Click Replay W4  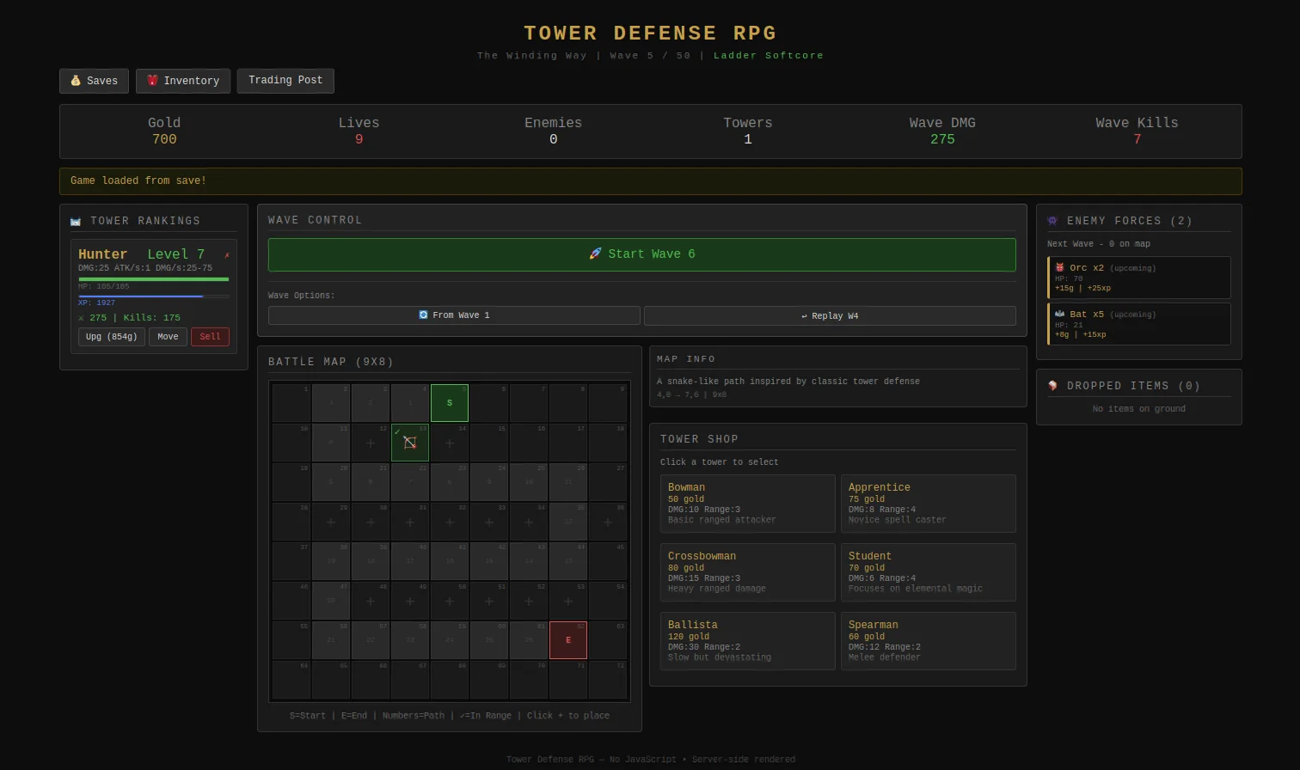[x=830, y=315]
